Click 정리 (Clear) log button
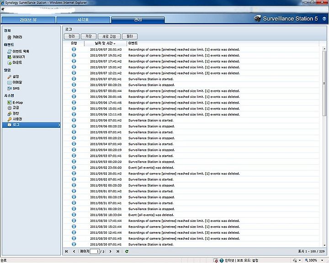The width and height of the screenshot is (329, 263). pyautogui.click(x=72, y=36)
